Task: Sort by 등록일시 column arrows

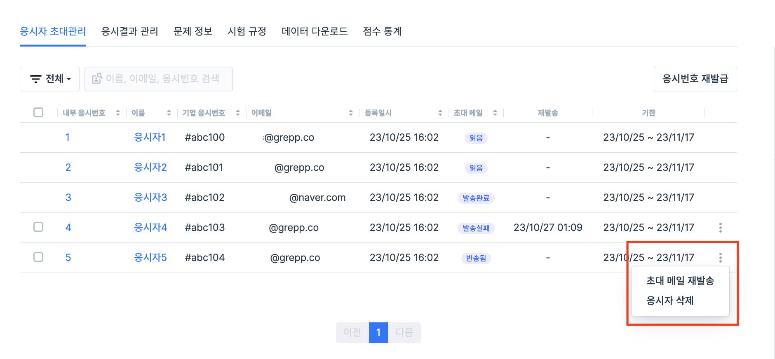Action: [440, 113]
